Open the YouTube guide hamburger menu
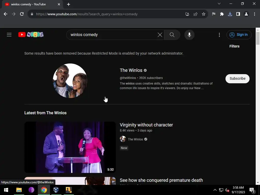260x195 pixels. [9, 35]
